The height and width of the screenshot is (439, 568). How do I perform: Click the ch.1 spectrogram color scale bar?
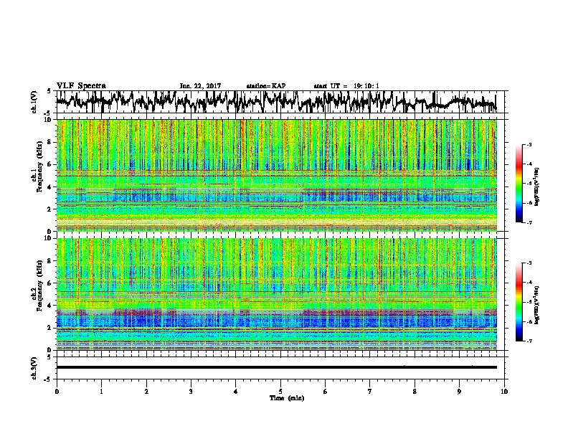click(519, 184)
